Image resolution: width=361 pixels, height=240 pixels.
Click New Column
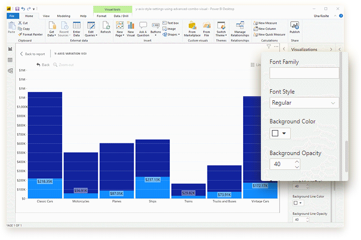pyautogui.click(x=265, y=29)
